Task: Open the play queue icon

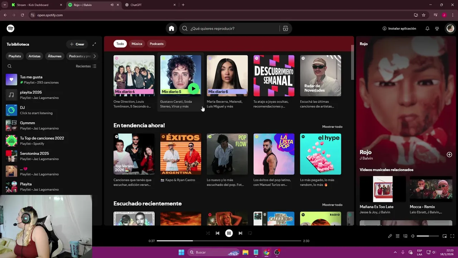Action: click(x=398, y=236)
